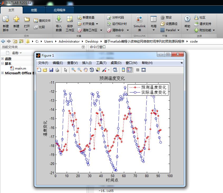
Task: Click the Layout (布局) icon
Action: (x=153, y=19)
